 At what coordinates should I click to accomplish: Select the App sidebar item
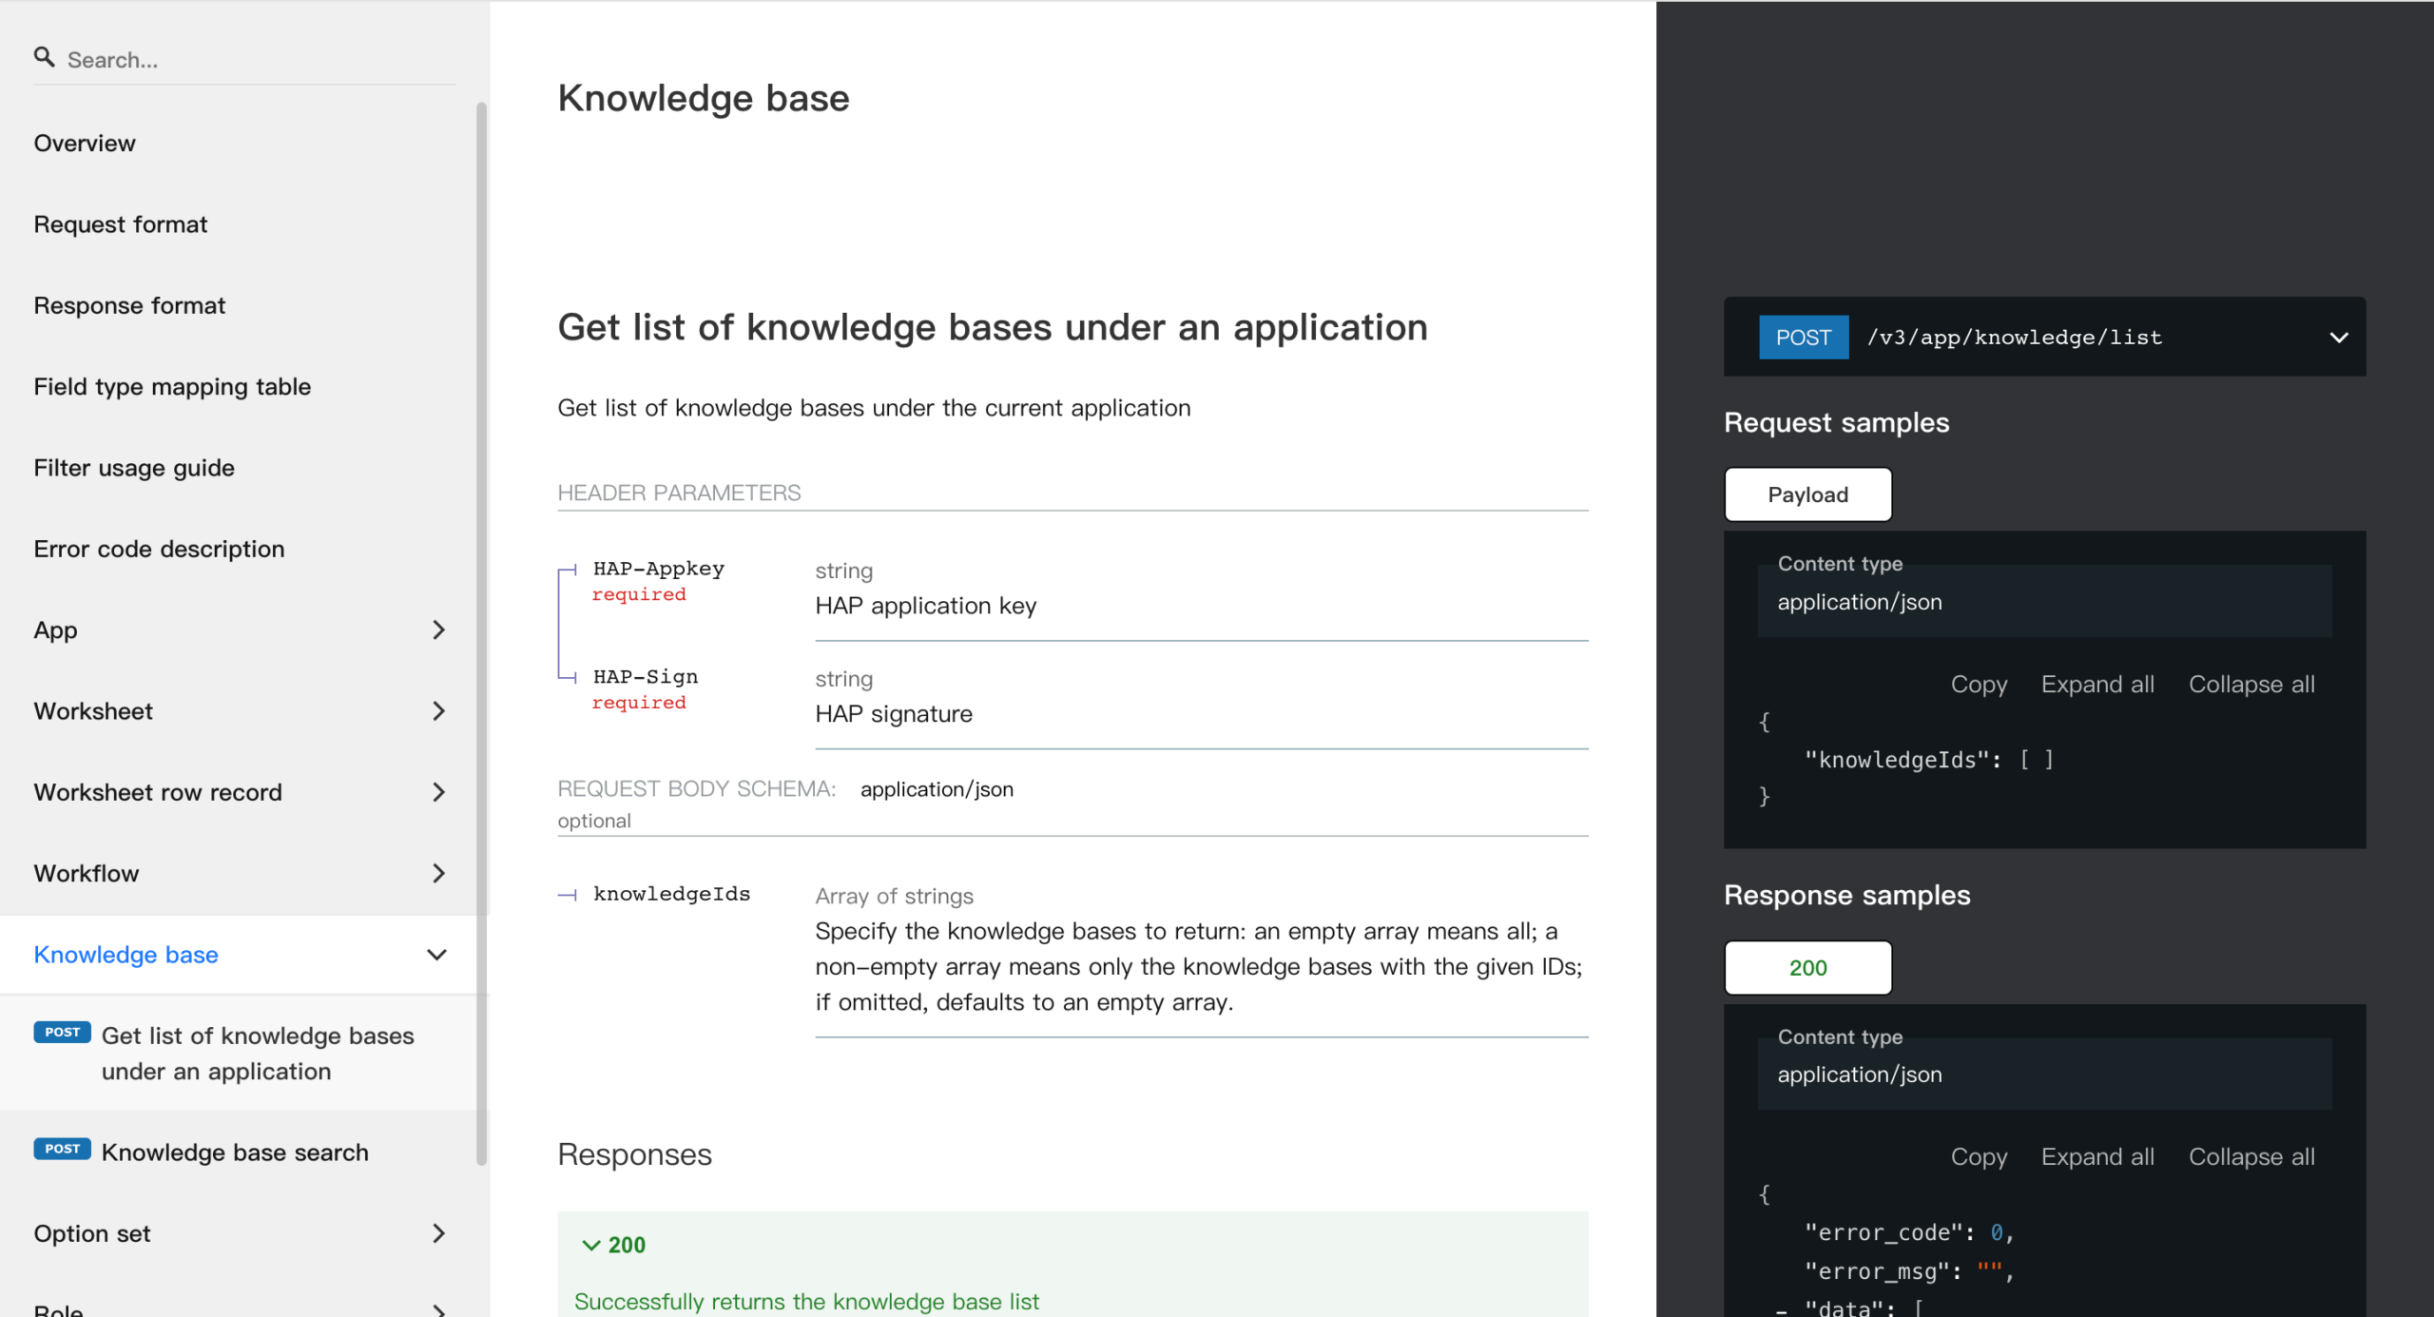[x=55, y=629]
